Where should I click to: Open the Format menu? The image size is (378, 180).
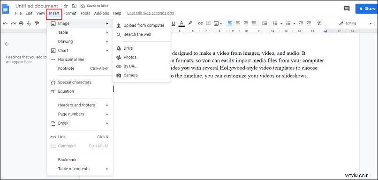click(x=70, y=13)
